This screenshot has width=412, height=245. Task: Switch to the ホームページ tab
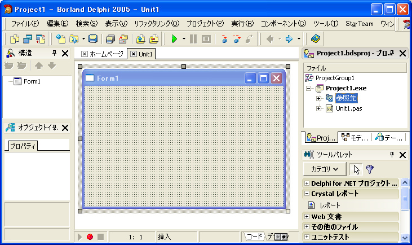click(102, 54)
